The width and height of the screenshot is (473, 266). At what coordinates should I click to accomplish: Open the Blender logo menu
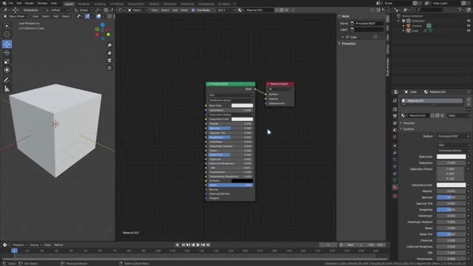pos(4,3)
